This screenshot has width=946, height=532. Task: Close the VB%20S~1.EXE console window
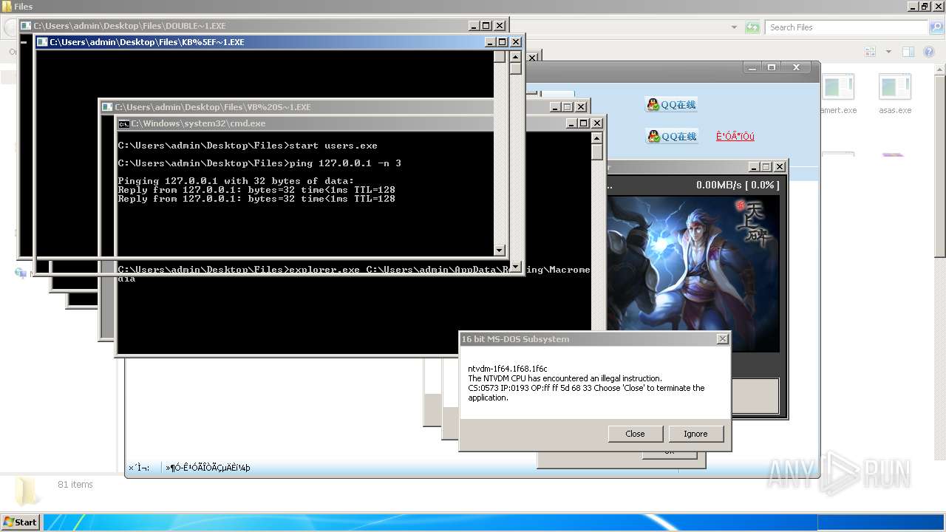point(581,107)
